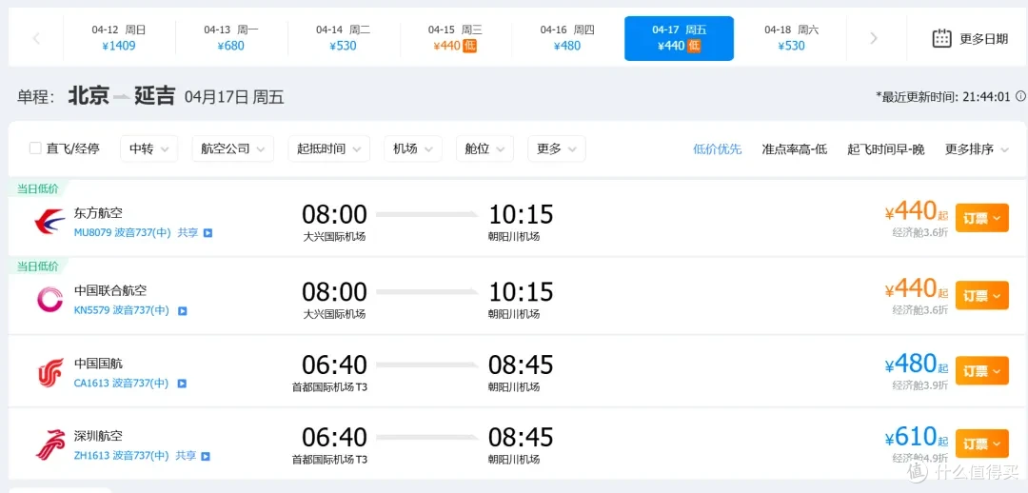This screenshot has width=1028, height=493.
Task: Expand 订票 for the MU8079 flight
Action: [x=981, y=218]
